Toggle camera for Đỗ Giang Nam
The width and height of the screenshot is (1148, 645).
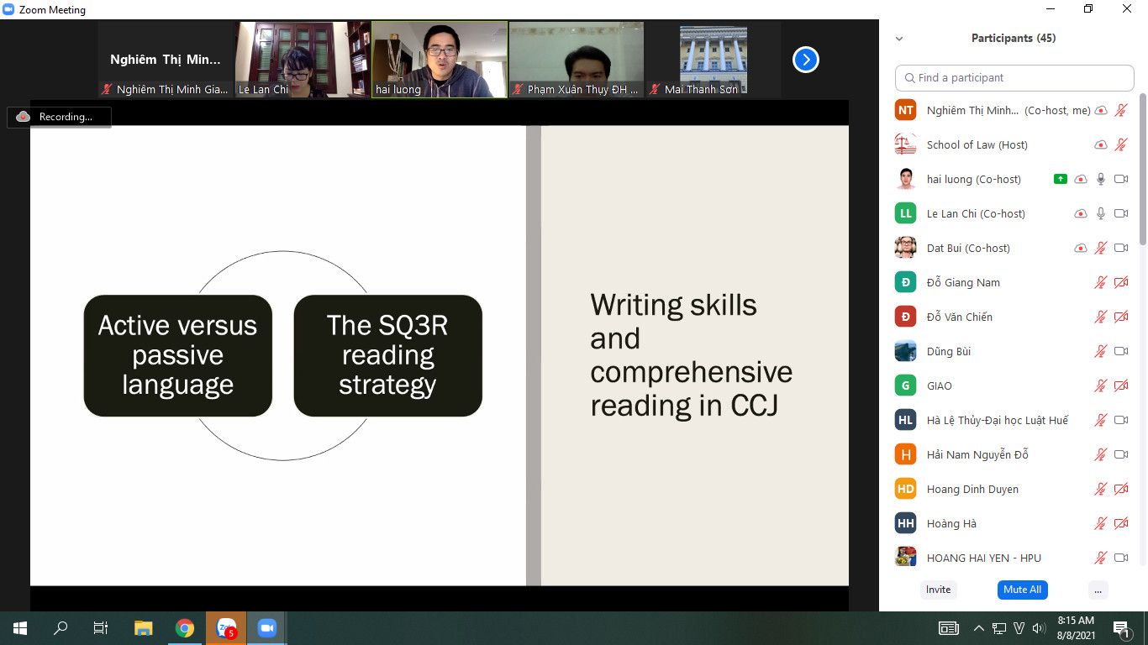(1120, 282)
